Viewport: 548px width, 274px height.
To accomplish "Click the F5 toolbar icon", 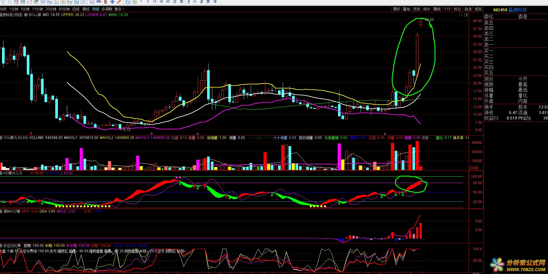I will click(128, 2).
